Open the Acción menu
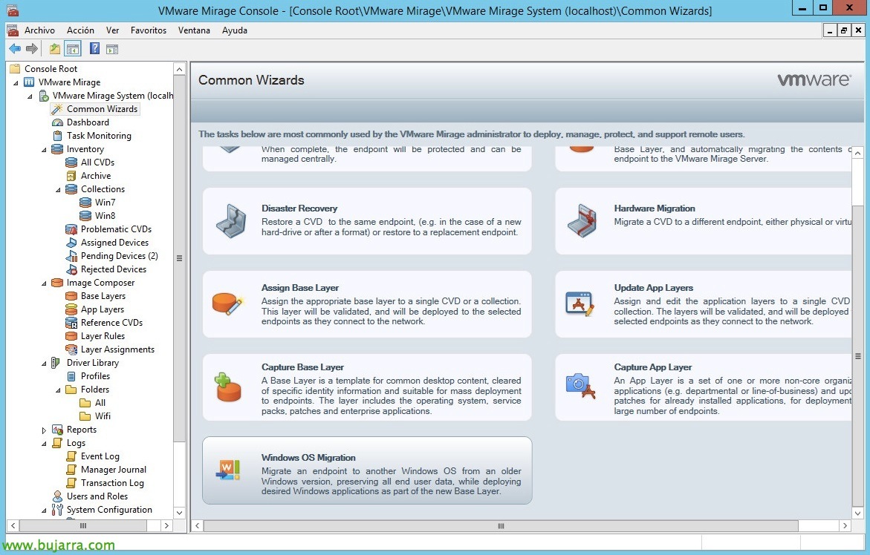The width and height of the screenshot is (870, 555). [80, 30]
